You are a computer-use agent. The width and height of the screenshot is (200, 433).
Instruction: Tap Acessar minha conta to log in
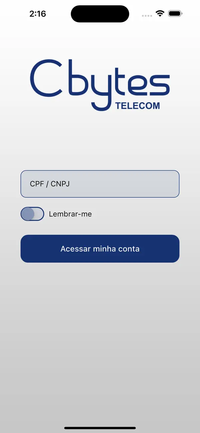(100, 248)
